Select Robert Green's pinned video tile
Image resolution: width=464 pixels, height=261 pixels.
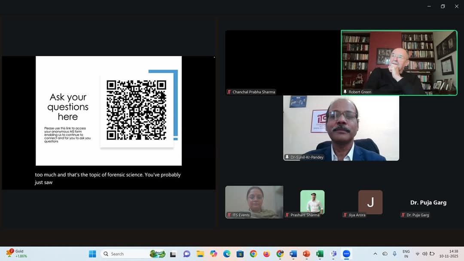[399, 63]
